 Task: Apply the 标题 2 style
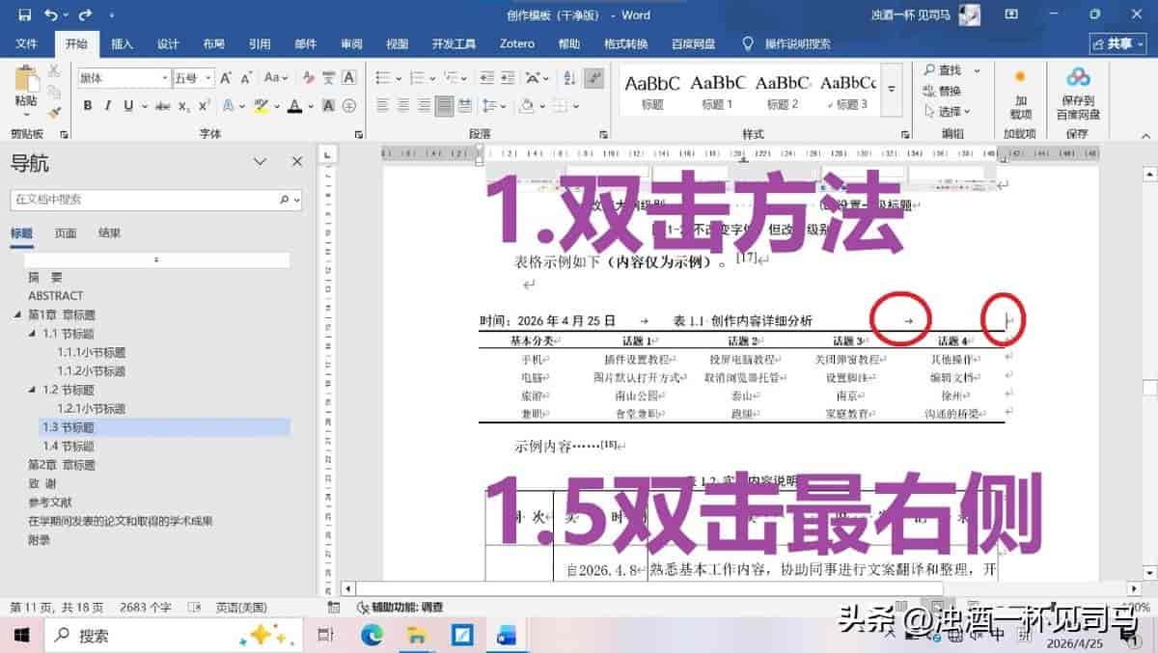pyautogui.click(x=783, y=91)
